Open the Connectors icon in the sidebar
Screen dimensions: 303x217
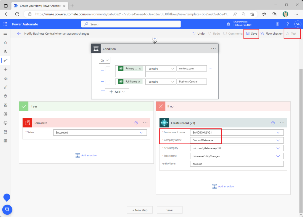point(5,87)
